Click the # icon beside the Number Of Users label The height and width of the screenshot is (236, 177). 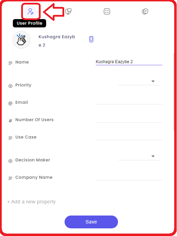[x=10, y=121]
